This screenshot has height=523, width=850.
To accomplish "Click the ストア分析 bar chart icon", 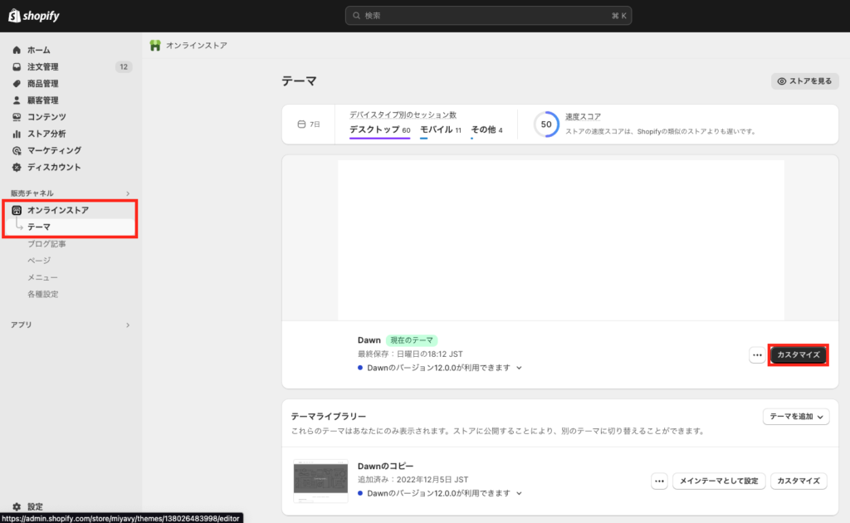I will click(17, 134).
